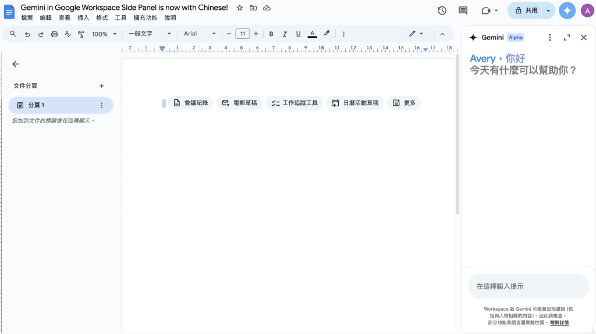Decrease font size with minus

pos(229,34)
